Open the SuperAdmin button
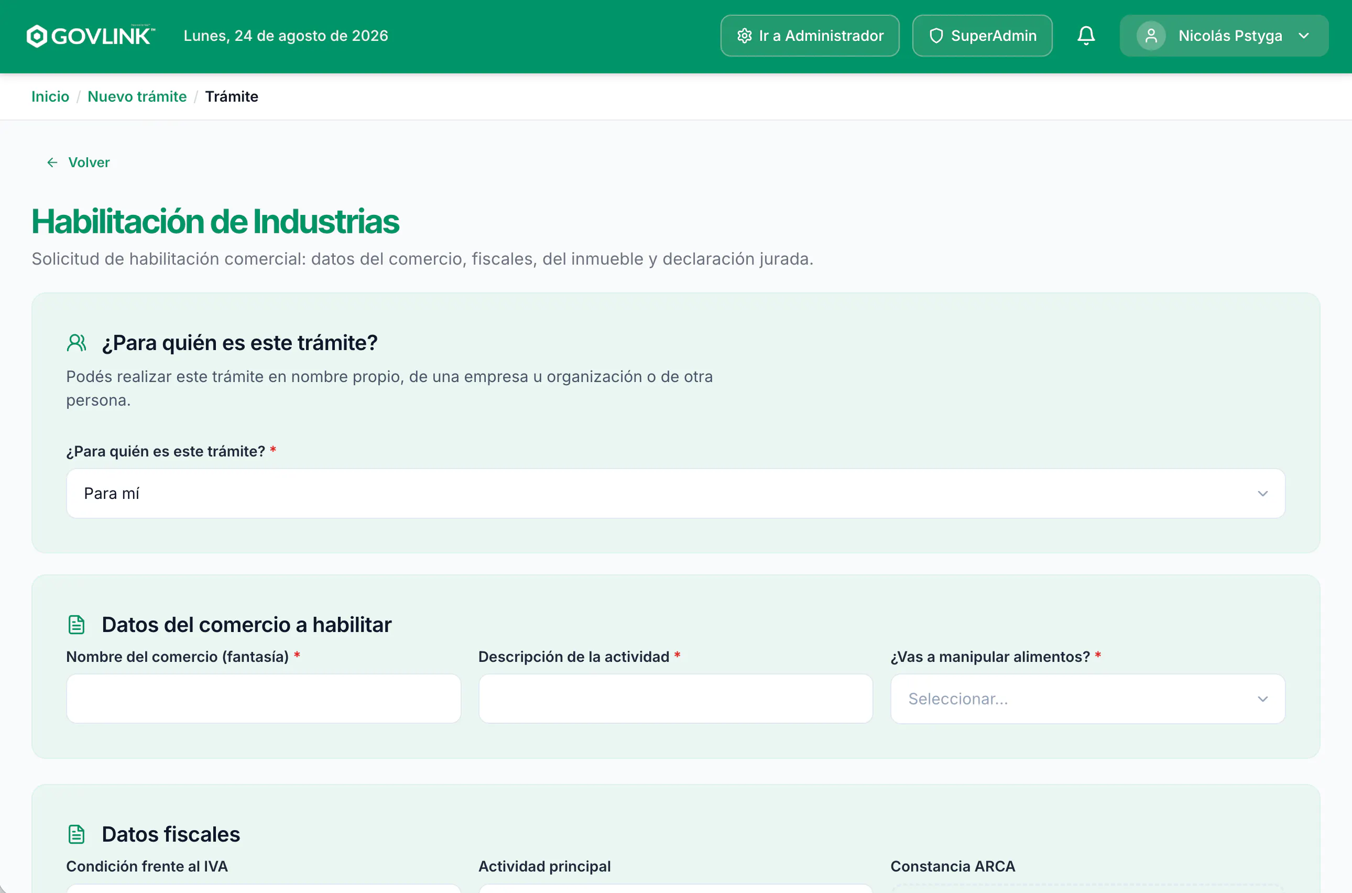The image size is (1352, 893). point(982,36)
